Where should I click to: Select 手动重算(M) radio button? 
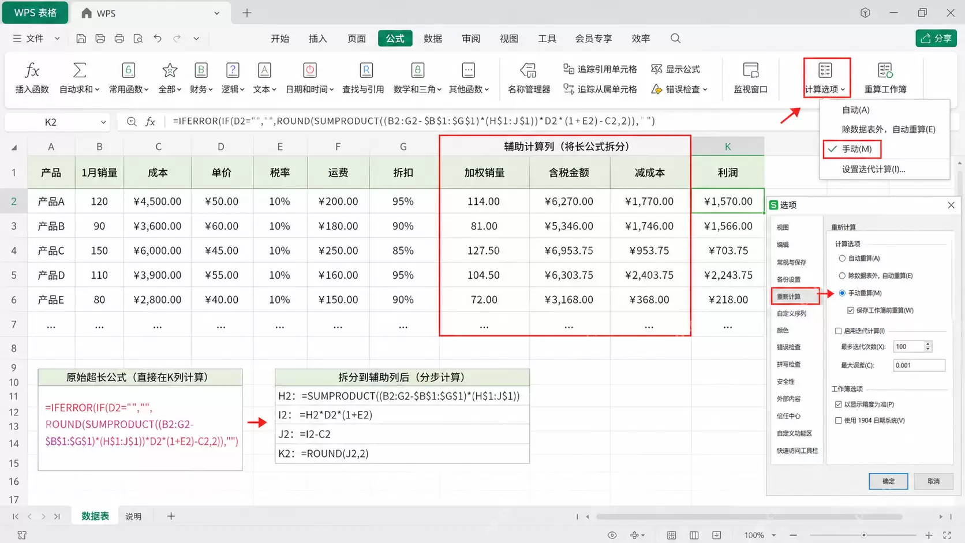tap(842, 293)
